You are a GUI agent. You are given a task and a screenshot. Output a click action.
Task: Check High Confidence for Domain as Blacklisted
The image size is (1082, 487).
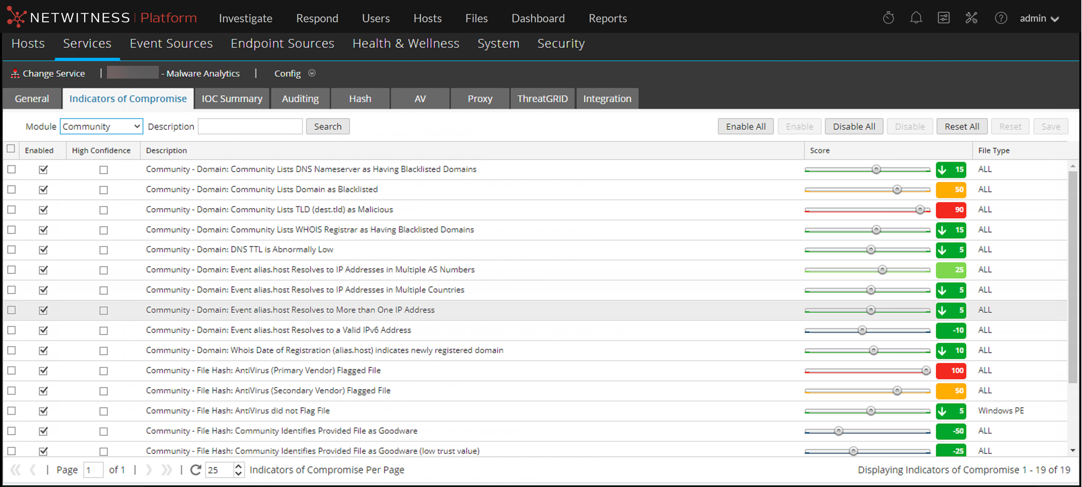(x=103, y=190)
